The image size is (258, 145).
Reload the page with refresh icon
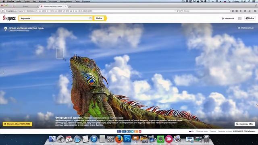point(177,11)
